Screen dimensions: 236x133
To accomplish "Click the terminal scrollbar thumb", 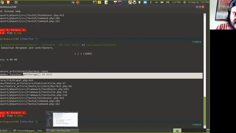I will coord(205,111).
